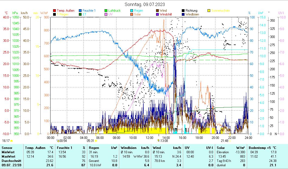288x169 pixels.
Task: Click the green Luftdruck legend square
Action: tap(106, 11)
